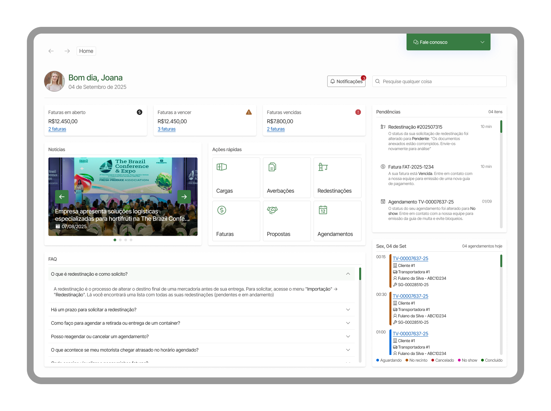Open the Agendamento TV-00007637-25 pending item
551x411 pixels.
coord(436,210)
